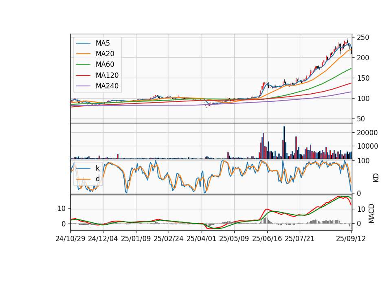The height and width of the screenshot is (281, 391).
Task: Click the MA240 legend label
Action: point(107,86)
